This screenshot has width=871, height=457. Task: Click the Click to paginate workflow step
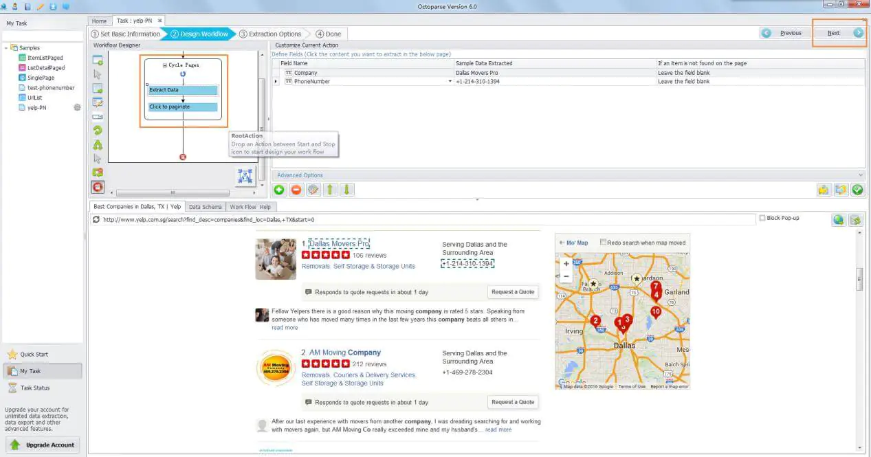pos(183,107)
